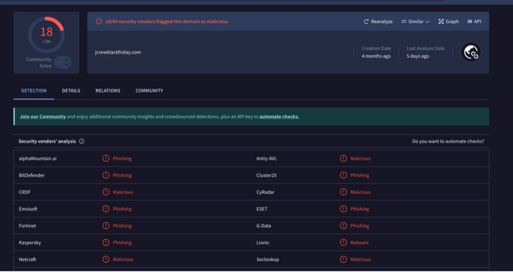The height and width of the screenshot is (272, 513).
Task: Open the Relations tab
Action: (x=108, y=91)
